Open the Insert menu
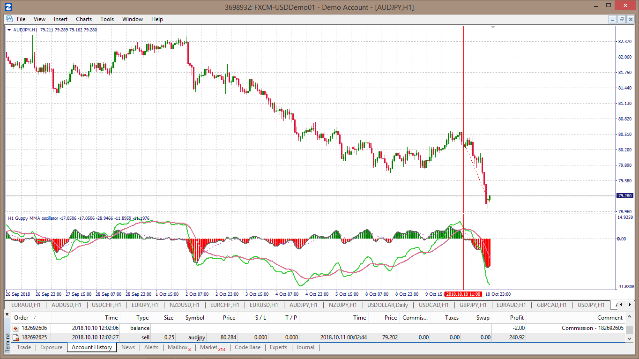Viewport: 639px width, 359px height. pos(60,19)
